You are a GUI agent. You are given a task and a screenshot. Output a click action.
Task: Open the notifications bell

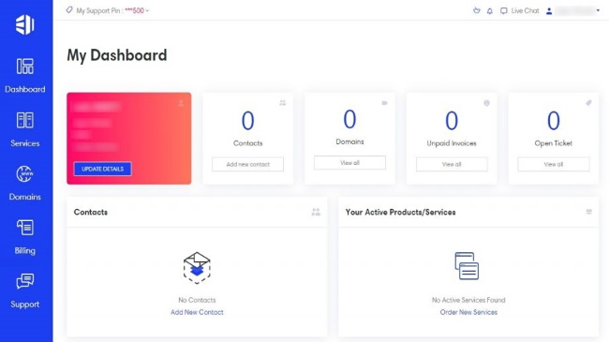[x=490, y=11]
